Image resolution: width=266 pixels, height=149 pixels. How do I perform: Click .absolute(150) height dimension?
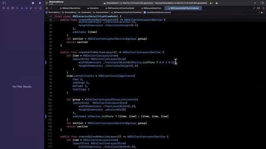(116, 109)
